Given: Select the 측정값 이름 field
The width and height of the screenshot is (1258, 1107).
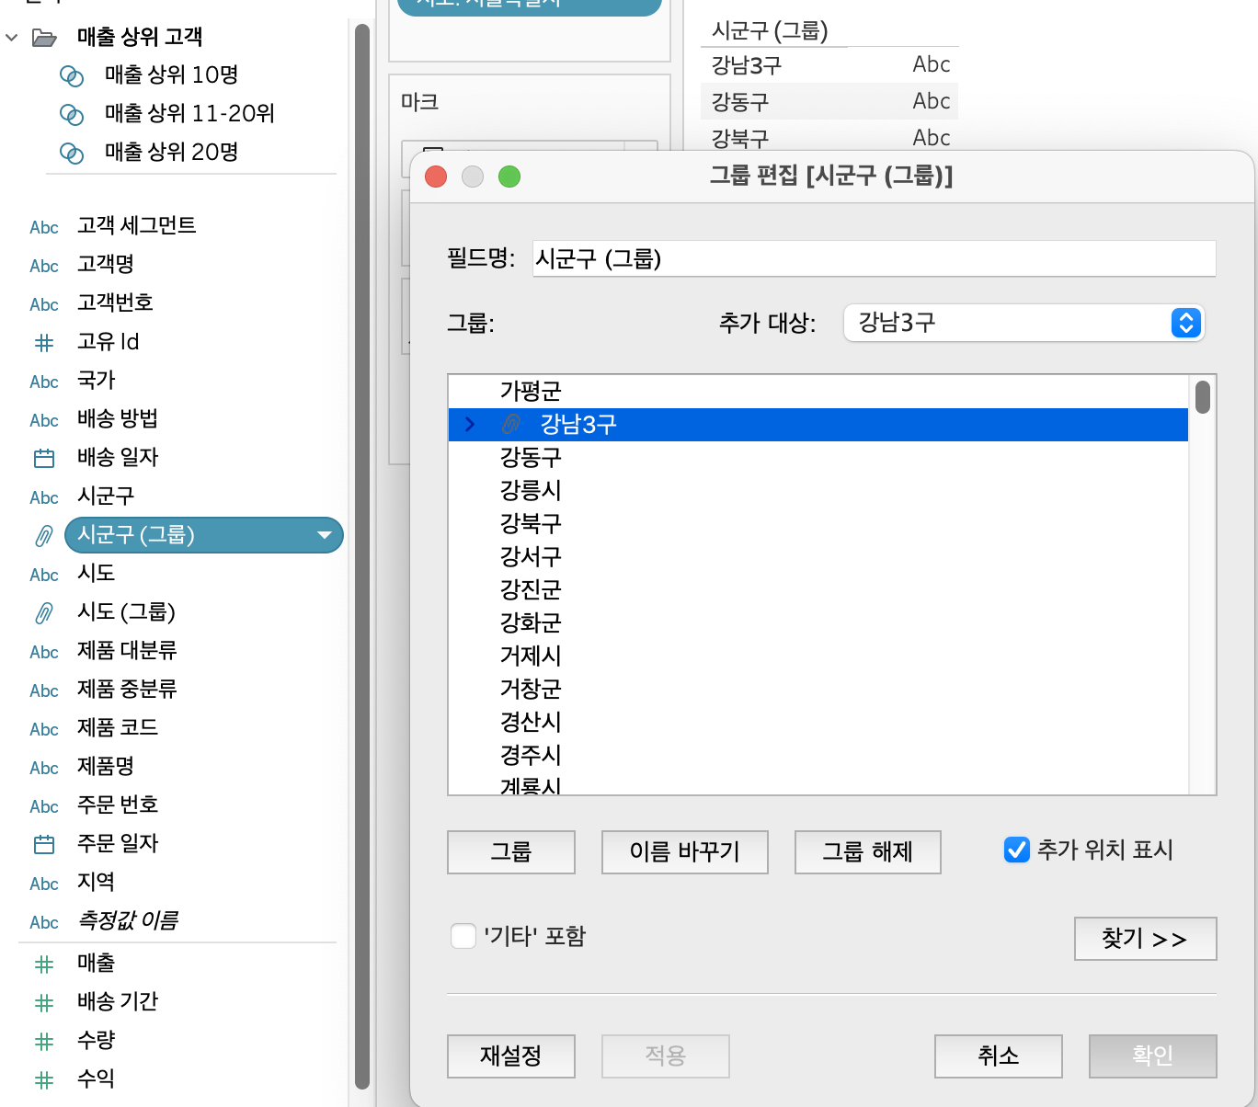Looking at the screenshot, I should click(x=128, y=920).
